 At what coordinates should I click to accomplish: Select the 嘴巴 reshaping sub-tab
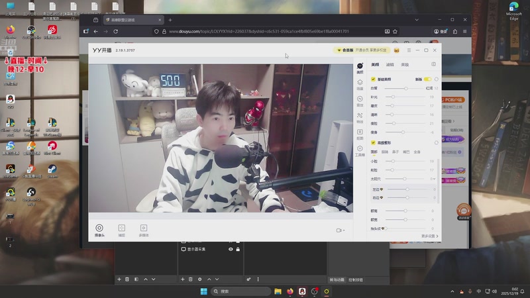tap(406, 152)
